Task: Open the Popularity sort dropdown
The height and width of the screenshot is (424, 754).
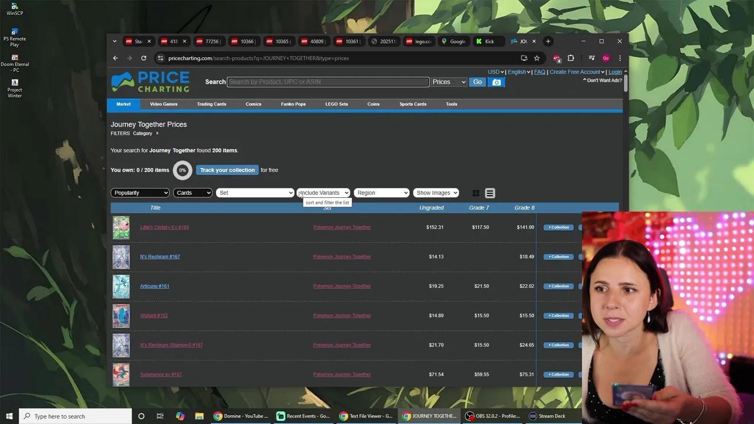Action: click(x=140, y=193)
